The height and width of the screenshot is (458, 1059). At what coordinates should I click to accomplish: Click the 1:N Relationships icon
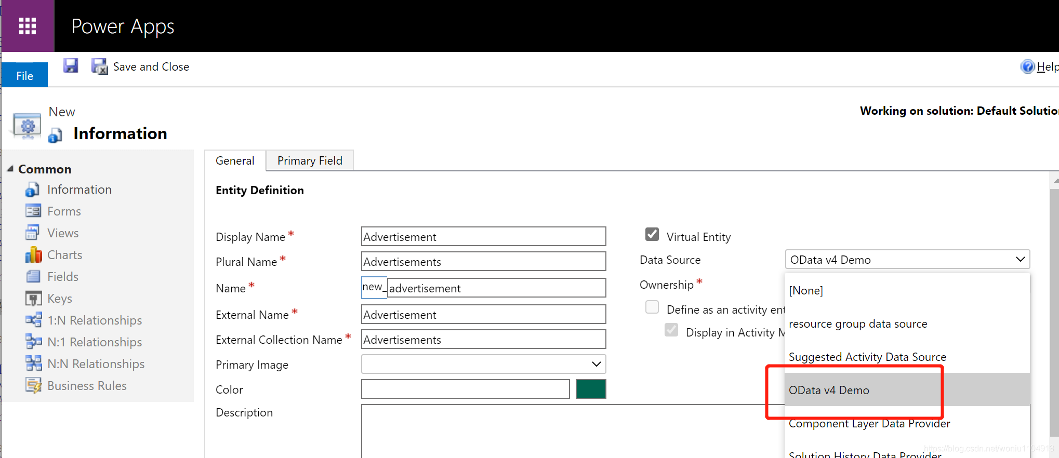click(33, 320)
